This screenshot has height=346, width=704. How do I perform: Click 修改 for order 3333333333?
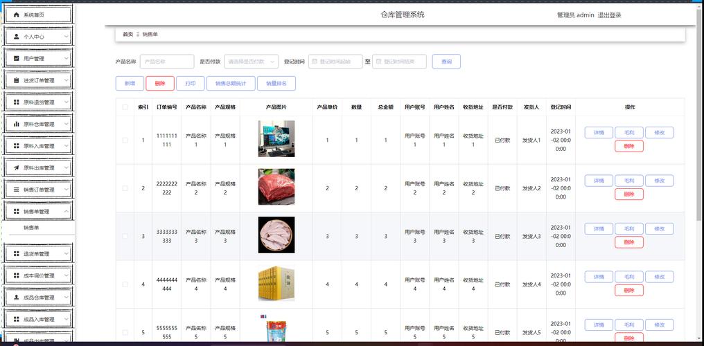(x=659, y=228)
